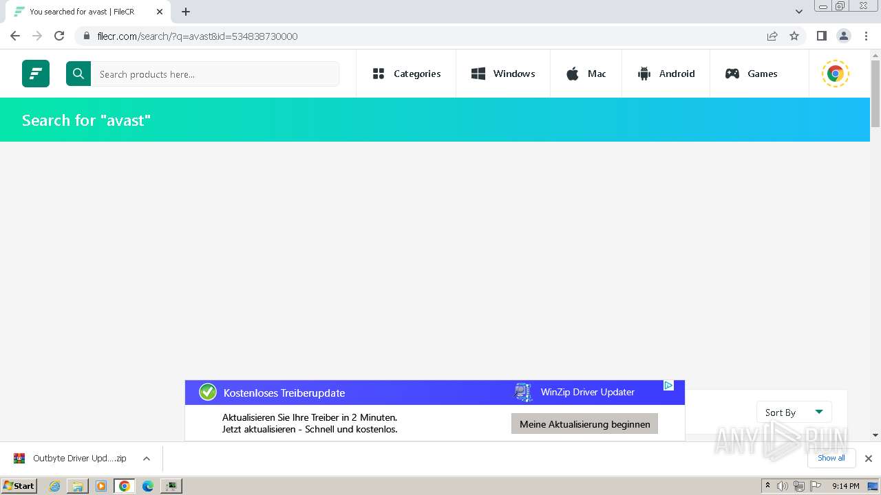Open the Windows Start menu

[19, 485]
